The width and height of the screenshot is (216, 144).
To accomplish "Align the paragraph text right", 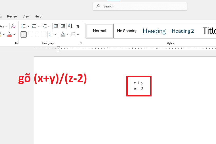I will (37, 34).
